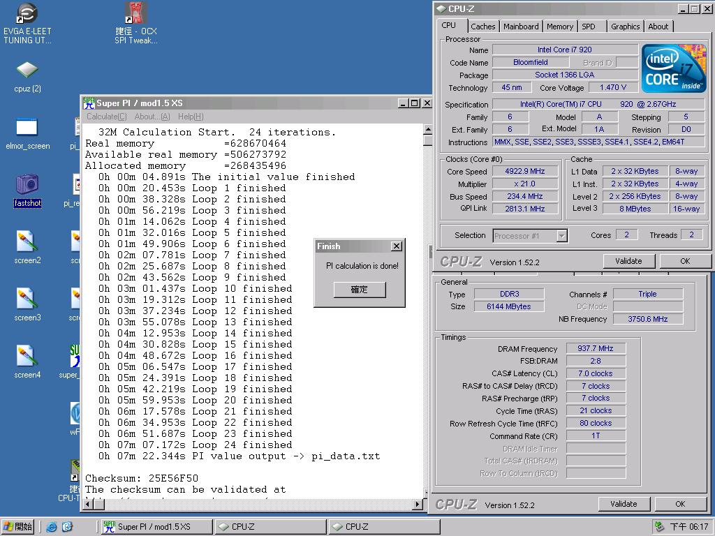
Task: Select the CPU tab in CPU-Z
Action: 449,26
